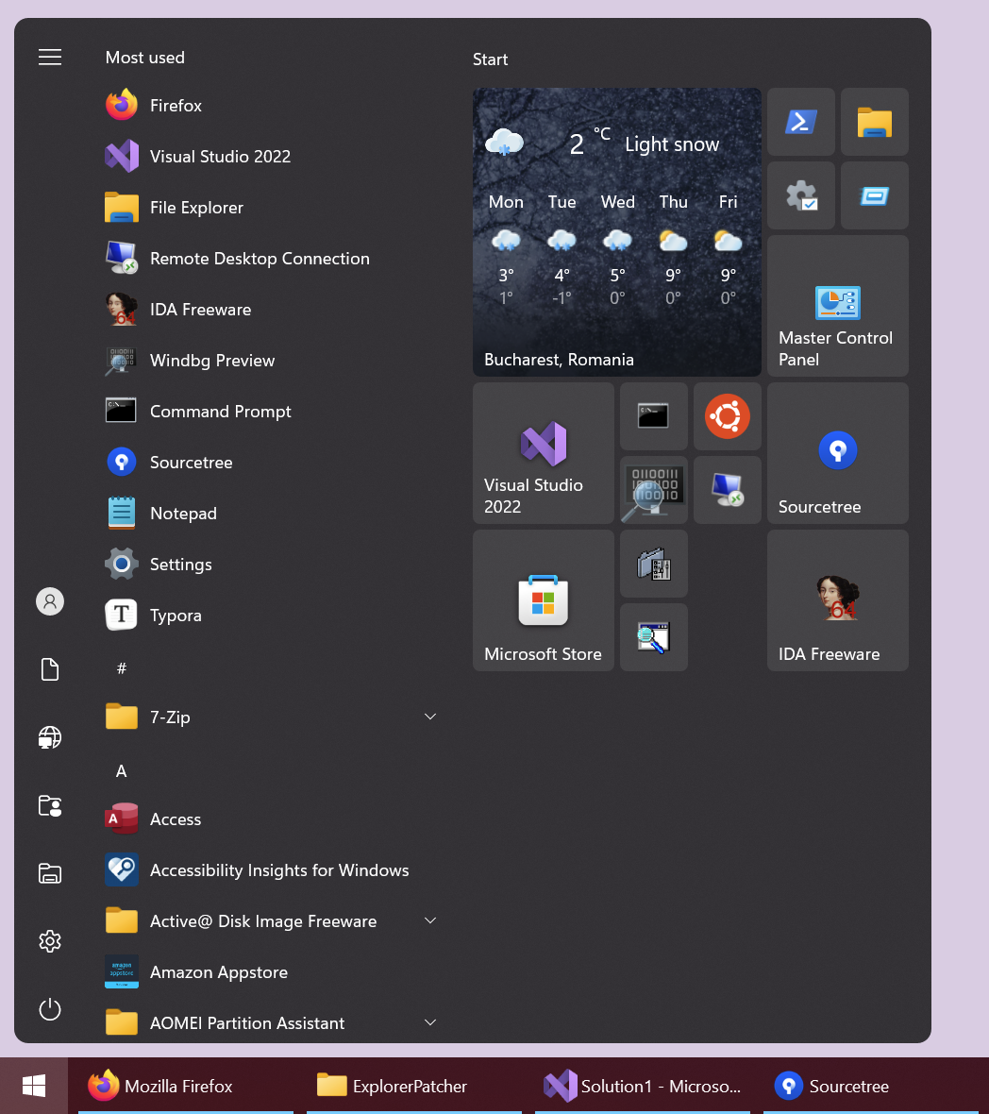This screenshot has height=1114, width=989.
Task: Open Command Prompt from the Most used list
Action: coord(271,412)
